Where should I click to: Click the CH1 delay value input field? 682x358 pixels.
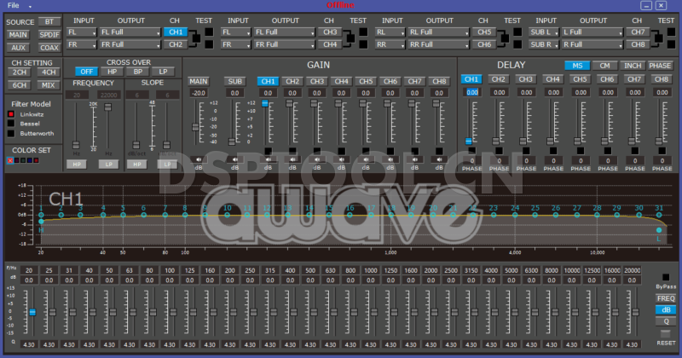[x=471, y=92]
